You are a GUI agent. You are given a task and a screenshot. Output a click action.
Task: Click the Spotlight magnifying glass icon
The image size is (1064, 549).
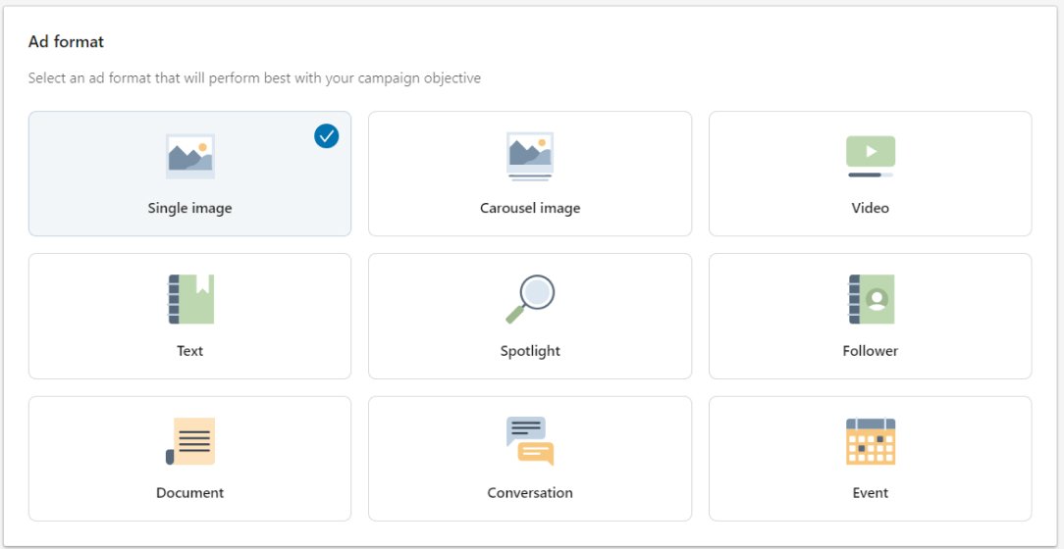530,299
